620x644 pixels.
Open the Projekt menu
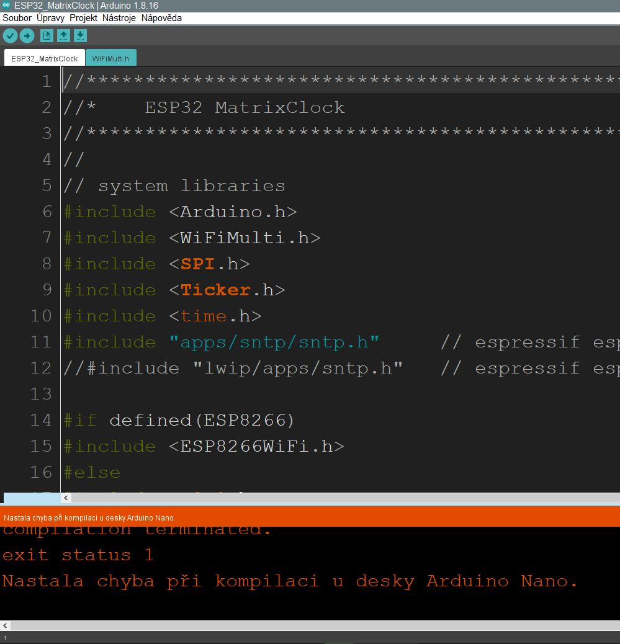coord(83,18)
